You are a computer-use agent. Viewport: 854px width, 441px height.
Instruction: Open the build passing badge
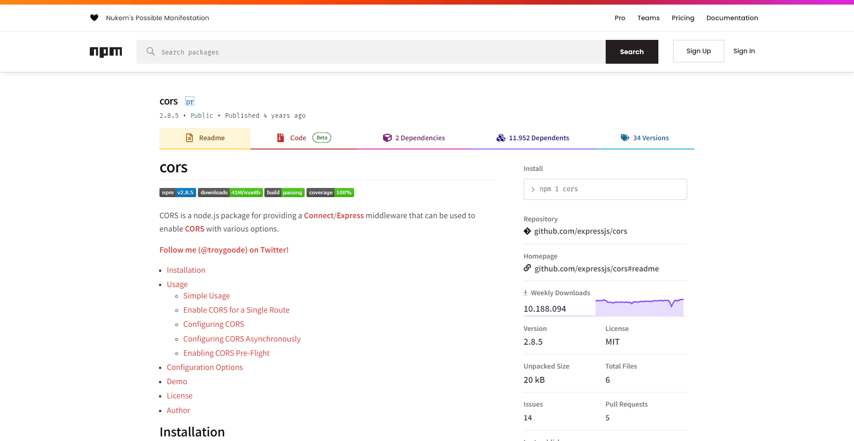pyautogui.click(x=285, y=193)
